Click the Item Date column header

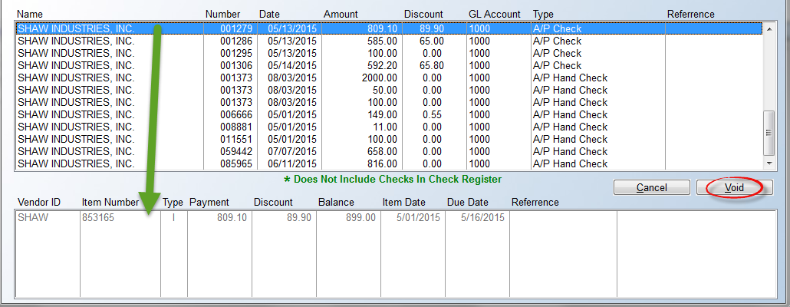pyautogui.click(x=404, y=202)
